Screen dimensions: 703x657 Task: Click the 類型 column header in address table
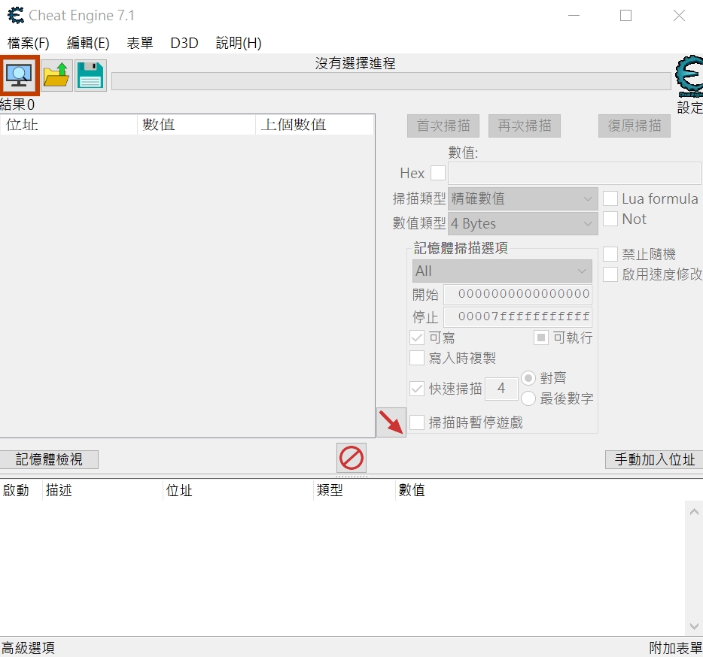[x=355, y=490]
